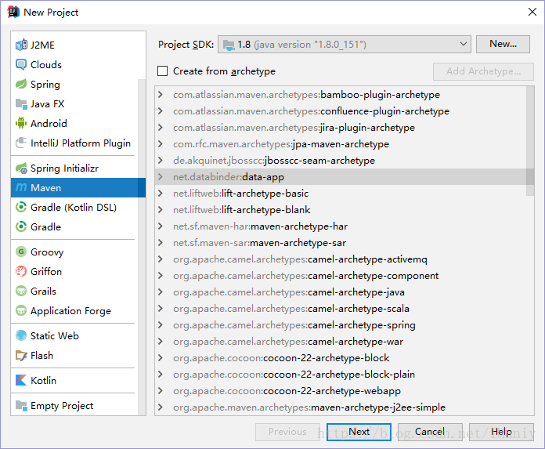Select maven-archetype-j2ee-simple row
Screen dimensions: 545x449
[x=341, y=407]
